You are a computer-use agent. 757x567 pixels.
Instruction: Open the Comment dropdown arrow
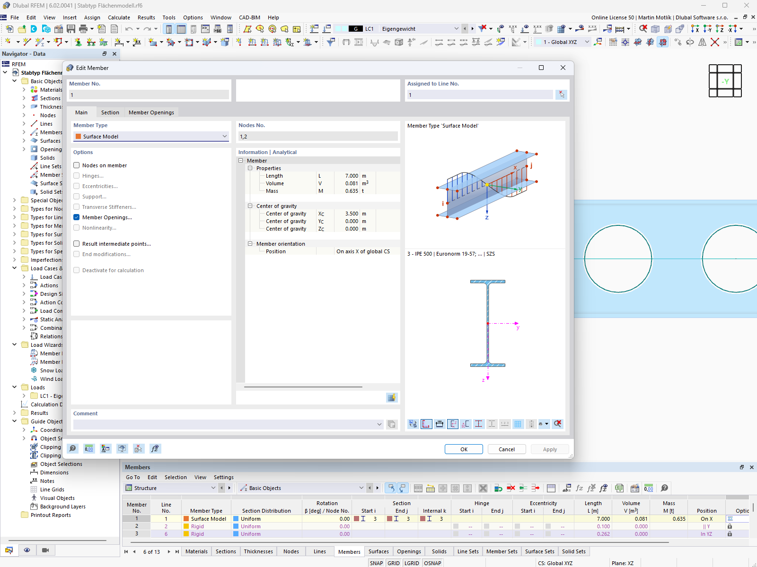379,424
